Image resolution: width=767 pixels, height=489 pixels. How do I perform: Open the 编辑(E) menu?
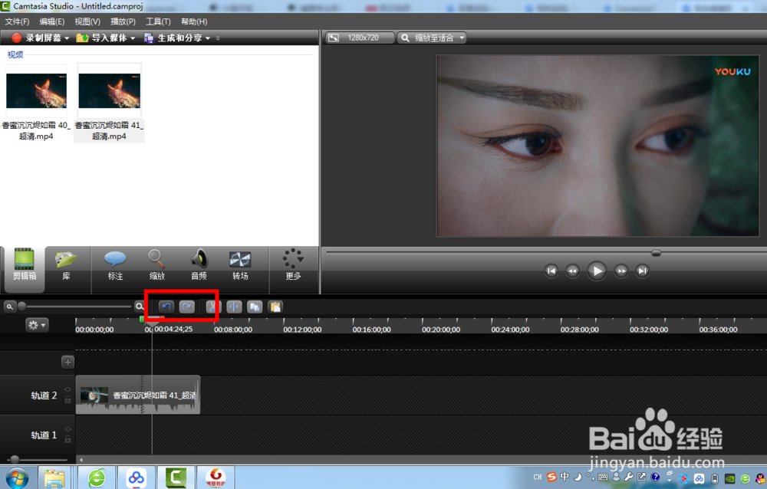coord(52,21)
